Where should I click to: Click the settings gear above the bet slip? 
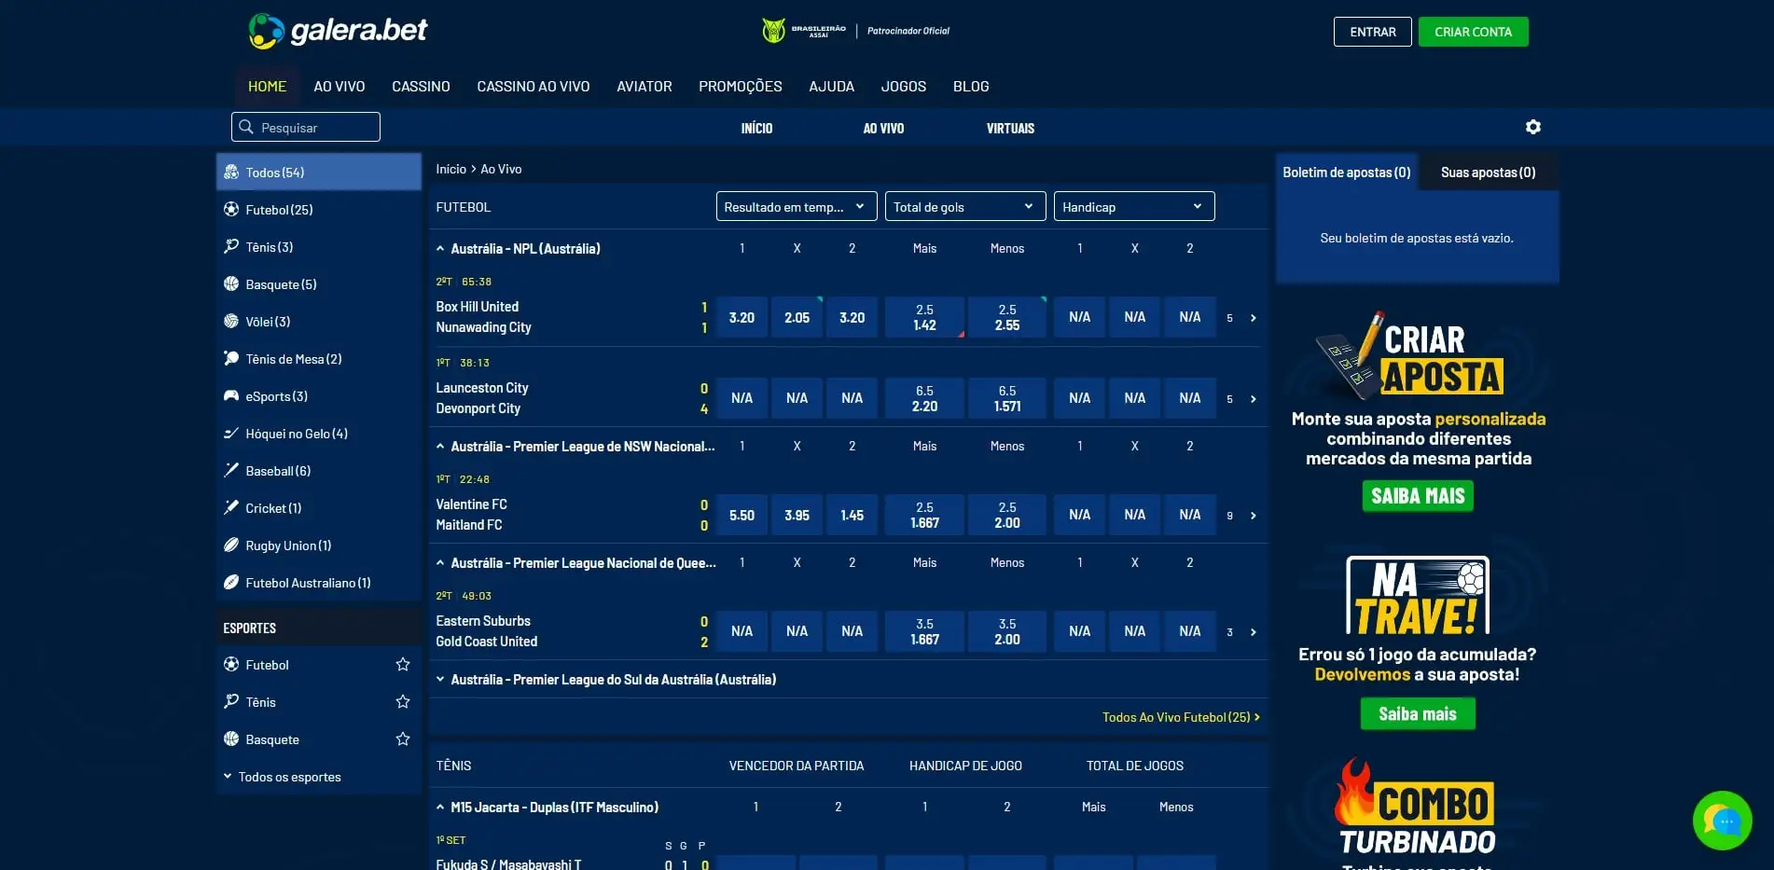[1532, 127]
